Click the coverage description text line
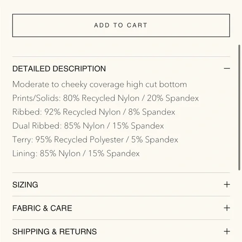The width and height of the screenshot is (242, 242). click(x=100, y=85)
